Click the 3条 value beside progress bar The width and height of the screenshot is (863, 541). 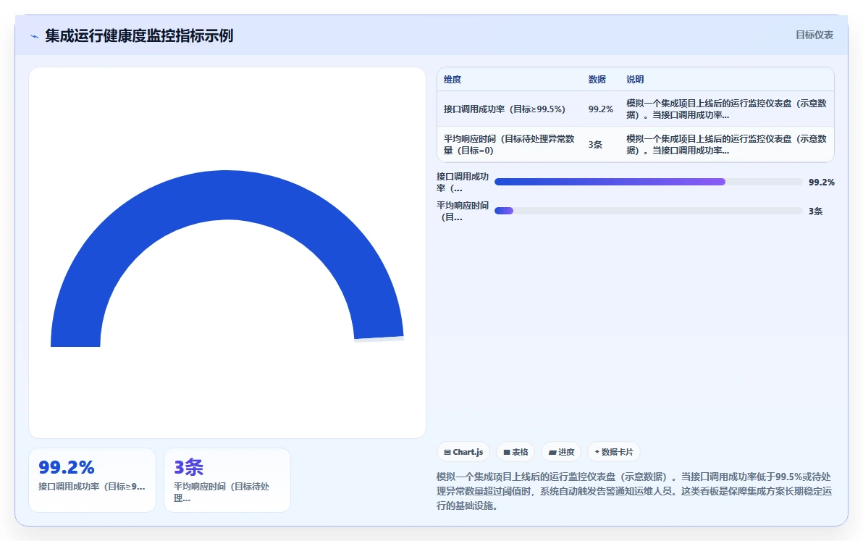click(815, 211)
